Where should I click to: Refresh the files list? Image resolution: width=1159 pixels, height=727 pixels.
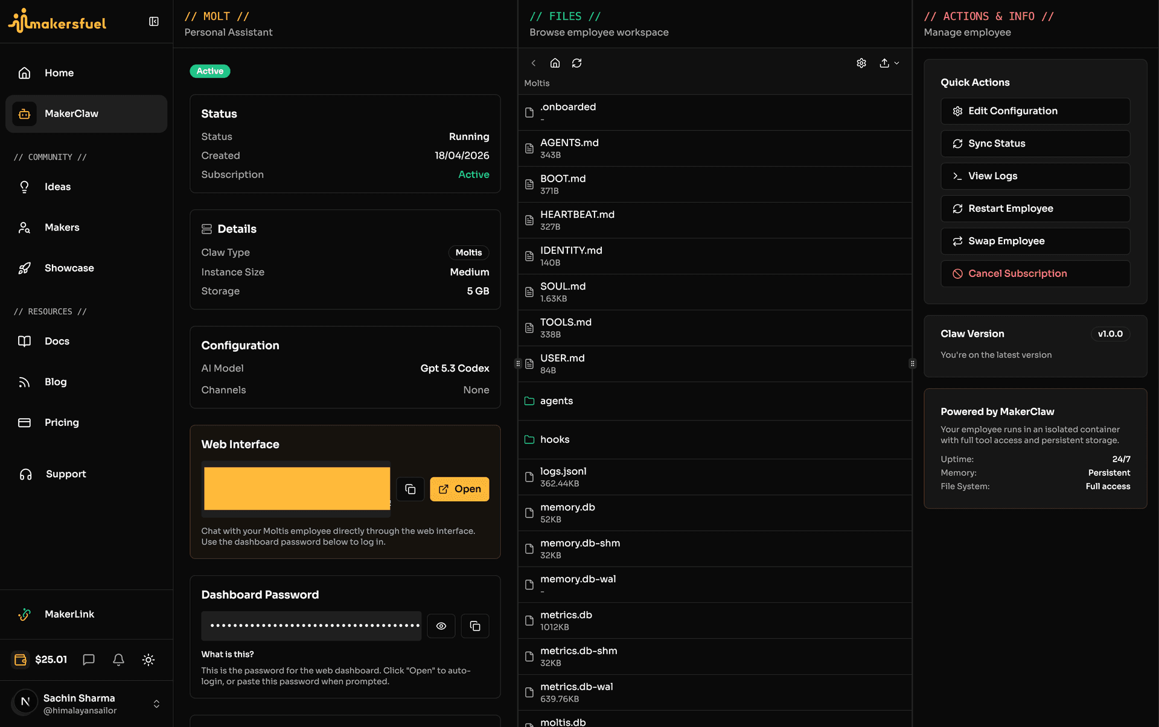pos(577,63)
